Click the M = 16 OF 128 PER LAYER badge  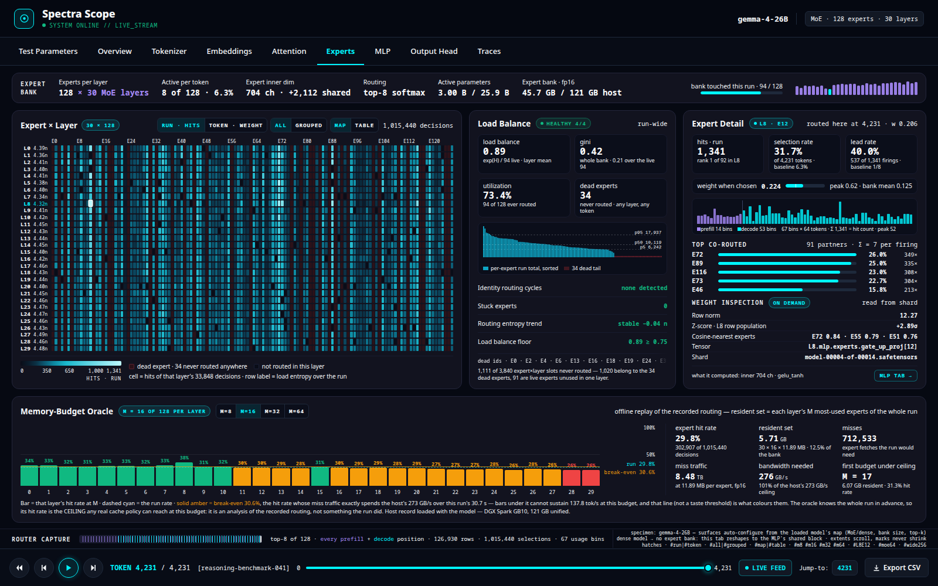coord(164,411)
